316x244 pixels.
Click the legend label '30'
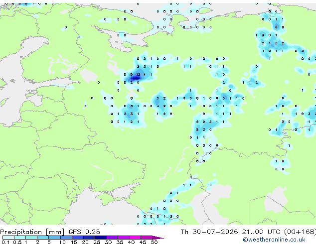(108, 242)
